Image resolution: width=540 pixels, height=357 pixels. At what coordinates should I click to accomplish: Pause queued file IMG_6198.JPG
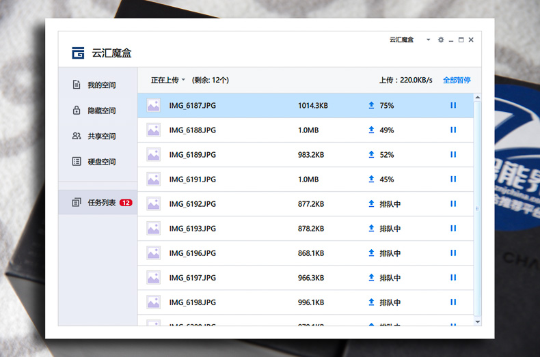click(x=453, y=302)
